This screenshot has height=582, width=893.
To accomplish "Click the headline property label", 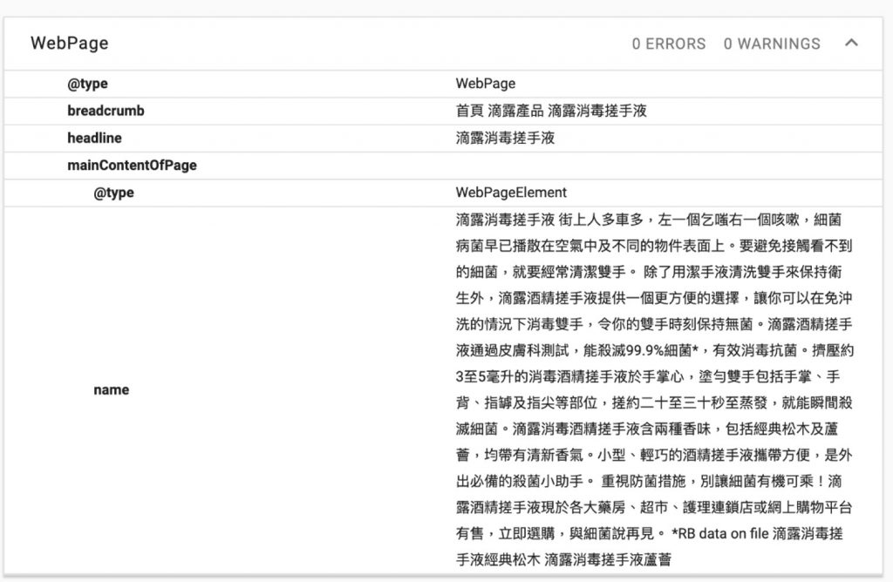I will click(94, 139).
